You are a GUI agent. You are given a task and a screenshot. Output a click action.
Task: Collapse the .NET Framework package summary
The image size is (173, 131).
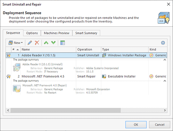165,81
